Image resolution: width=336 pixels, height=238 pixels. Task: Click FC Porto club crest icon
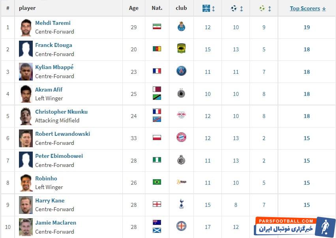coord(181,27)
